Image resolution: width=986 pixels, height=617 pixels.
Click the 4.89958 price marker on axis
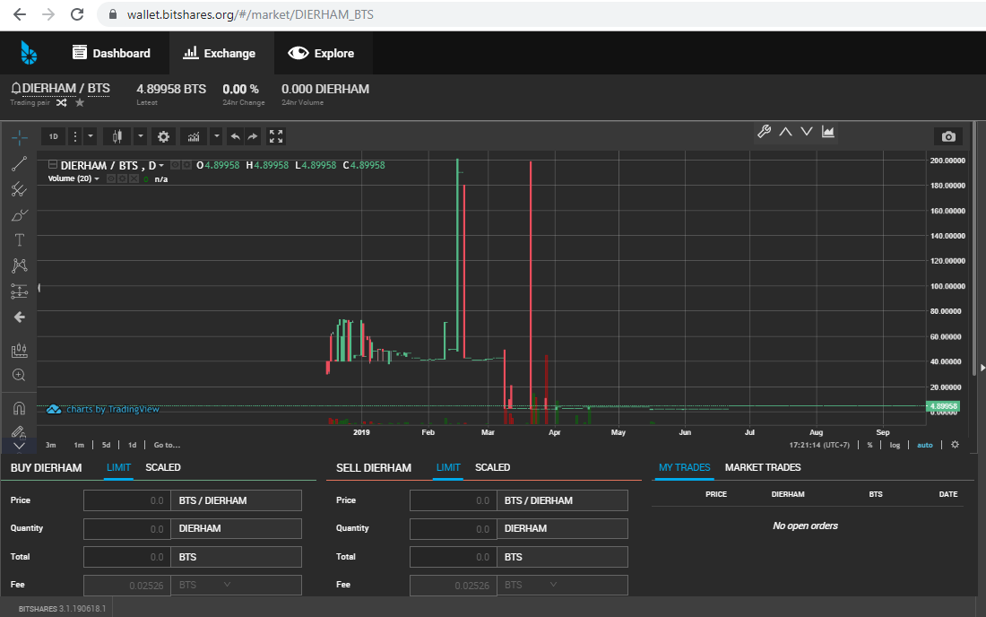coord(944,406)
